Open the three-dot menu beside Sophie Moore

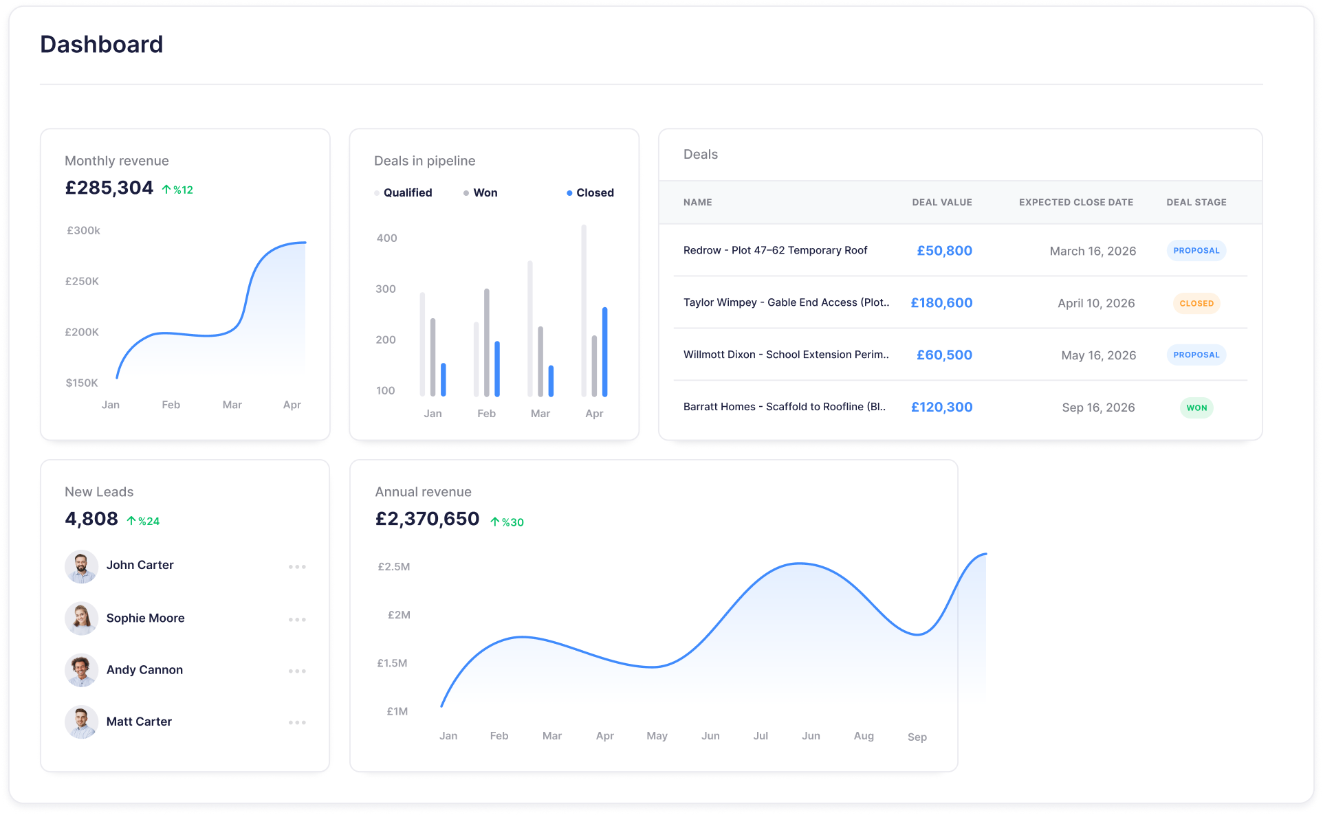297,620
